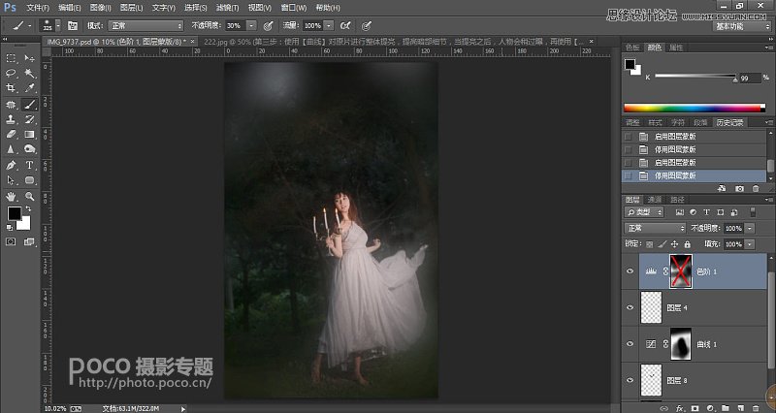This screenshot has width=776, height=413.
Task: Select the Gradient tool
Action: (30, 134)
